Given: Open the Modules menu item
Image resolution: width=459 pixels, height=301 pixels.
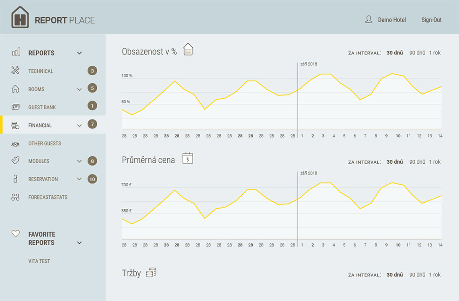Looking at the screenshot, I should [x=39, y=161].
